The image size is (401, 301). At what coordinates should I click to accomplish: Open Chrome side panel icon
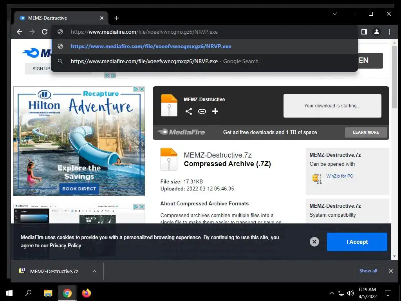pos(364,32)
